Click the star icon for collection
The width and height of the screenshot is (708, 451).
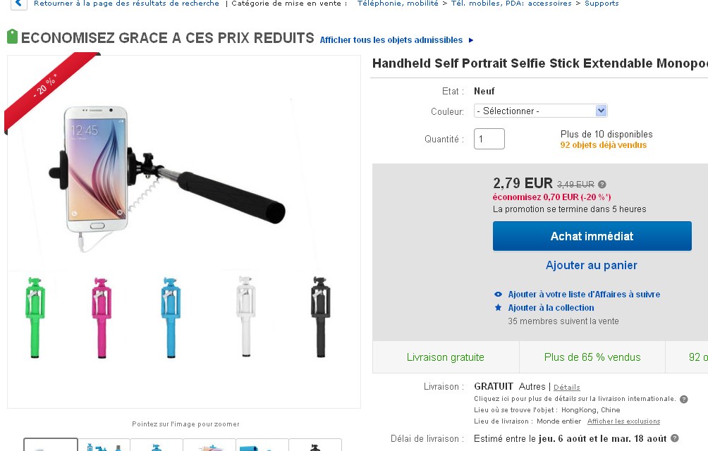[x=498, y=307]
